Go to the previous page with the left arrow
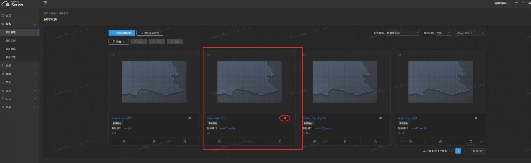This screenshot has width=531, height=163. point(451,151)
